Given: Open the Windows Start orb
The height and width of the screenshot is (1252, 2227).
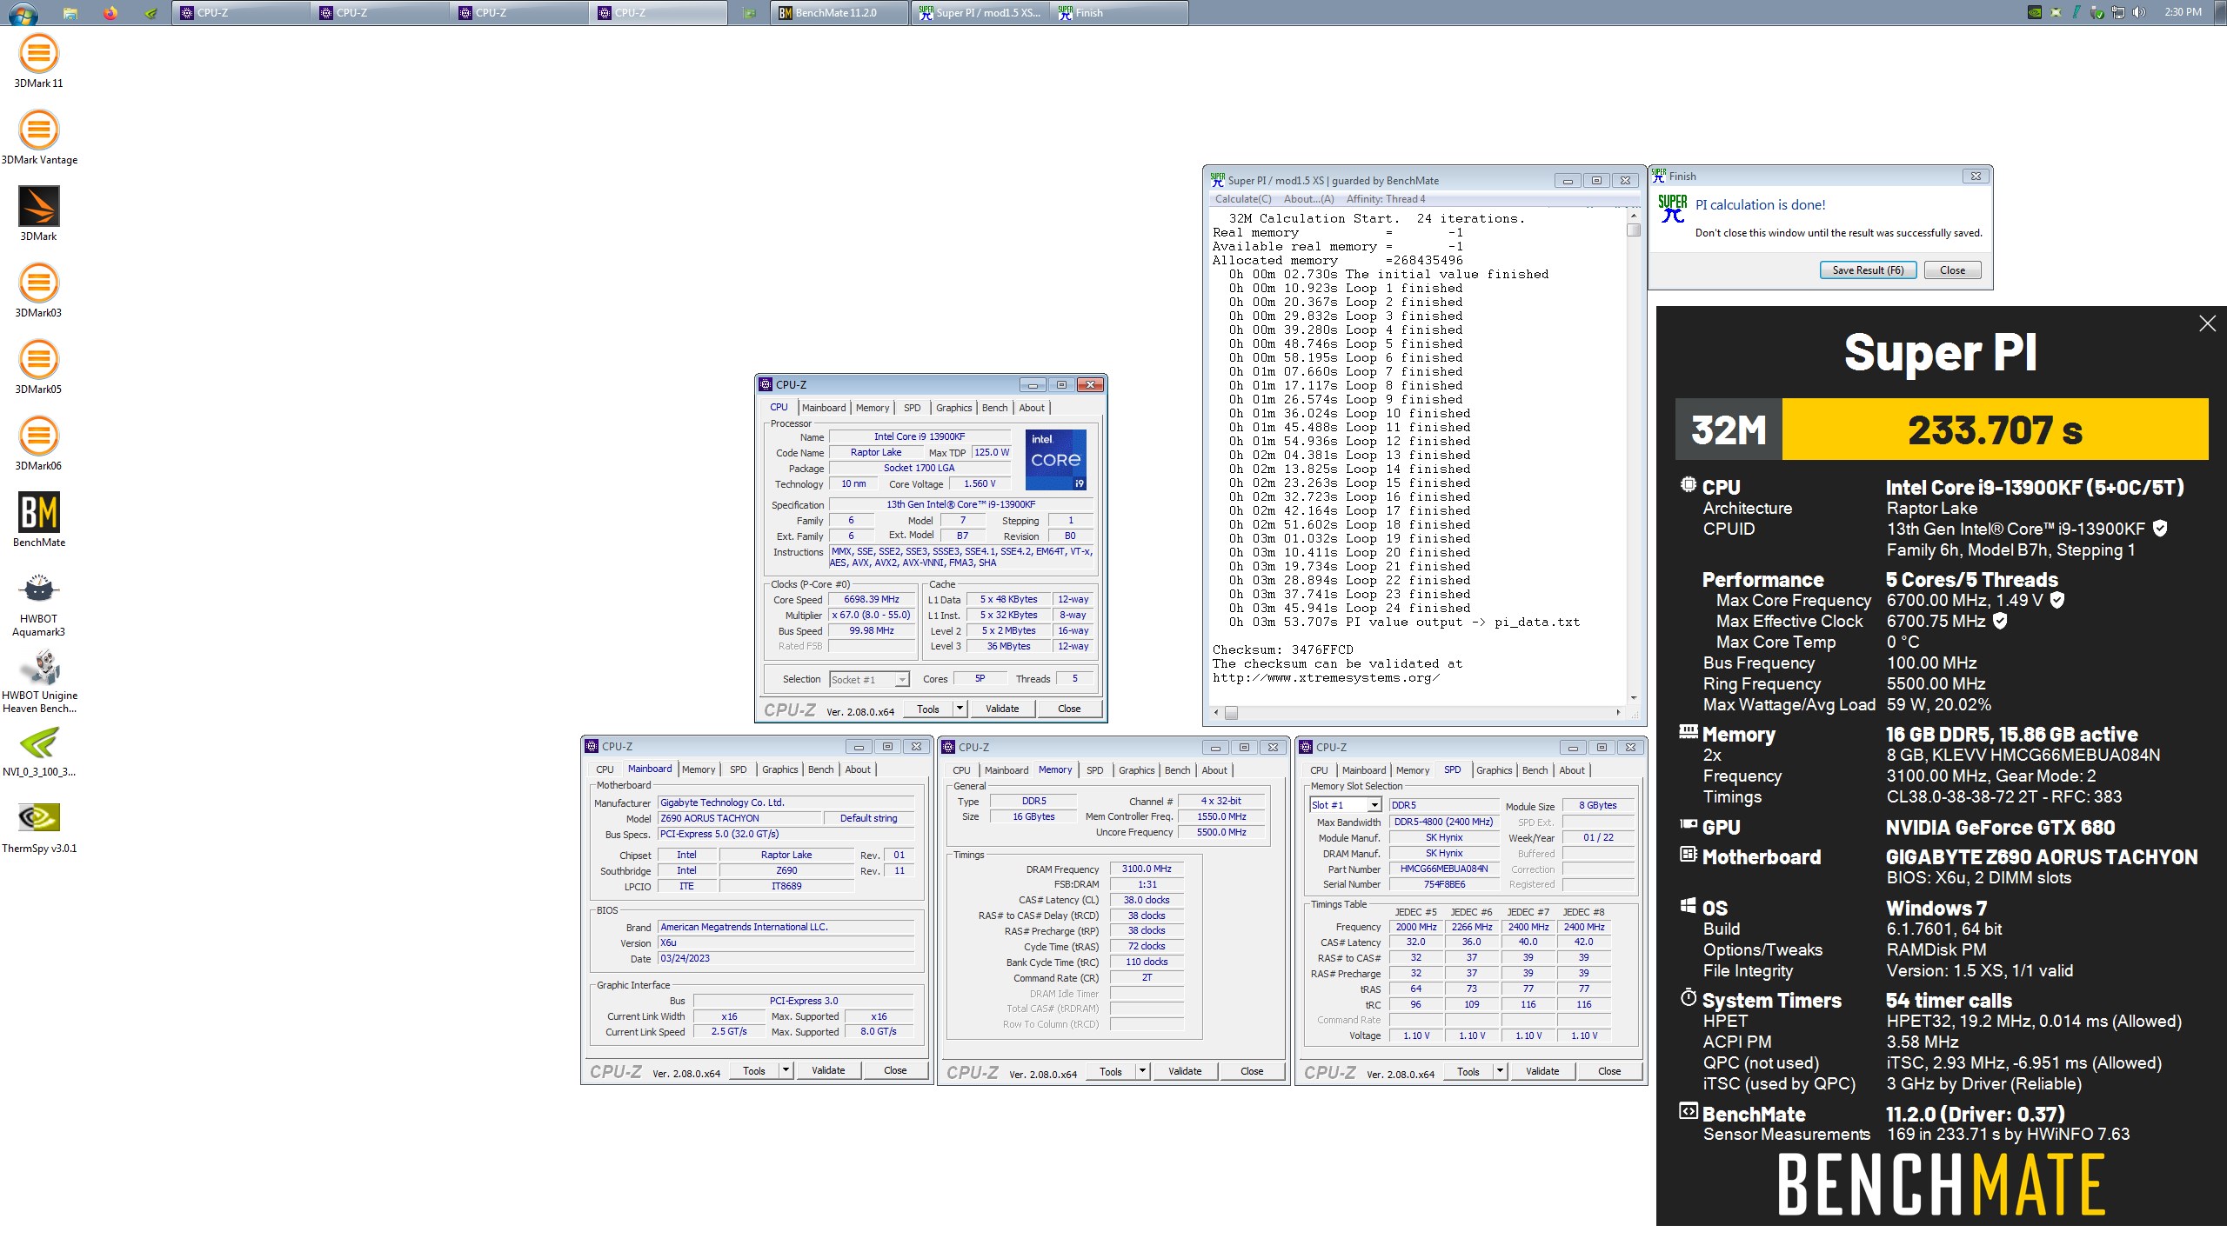Looking at the screenshot, I should point(23,13).
